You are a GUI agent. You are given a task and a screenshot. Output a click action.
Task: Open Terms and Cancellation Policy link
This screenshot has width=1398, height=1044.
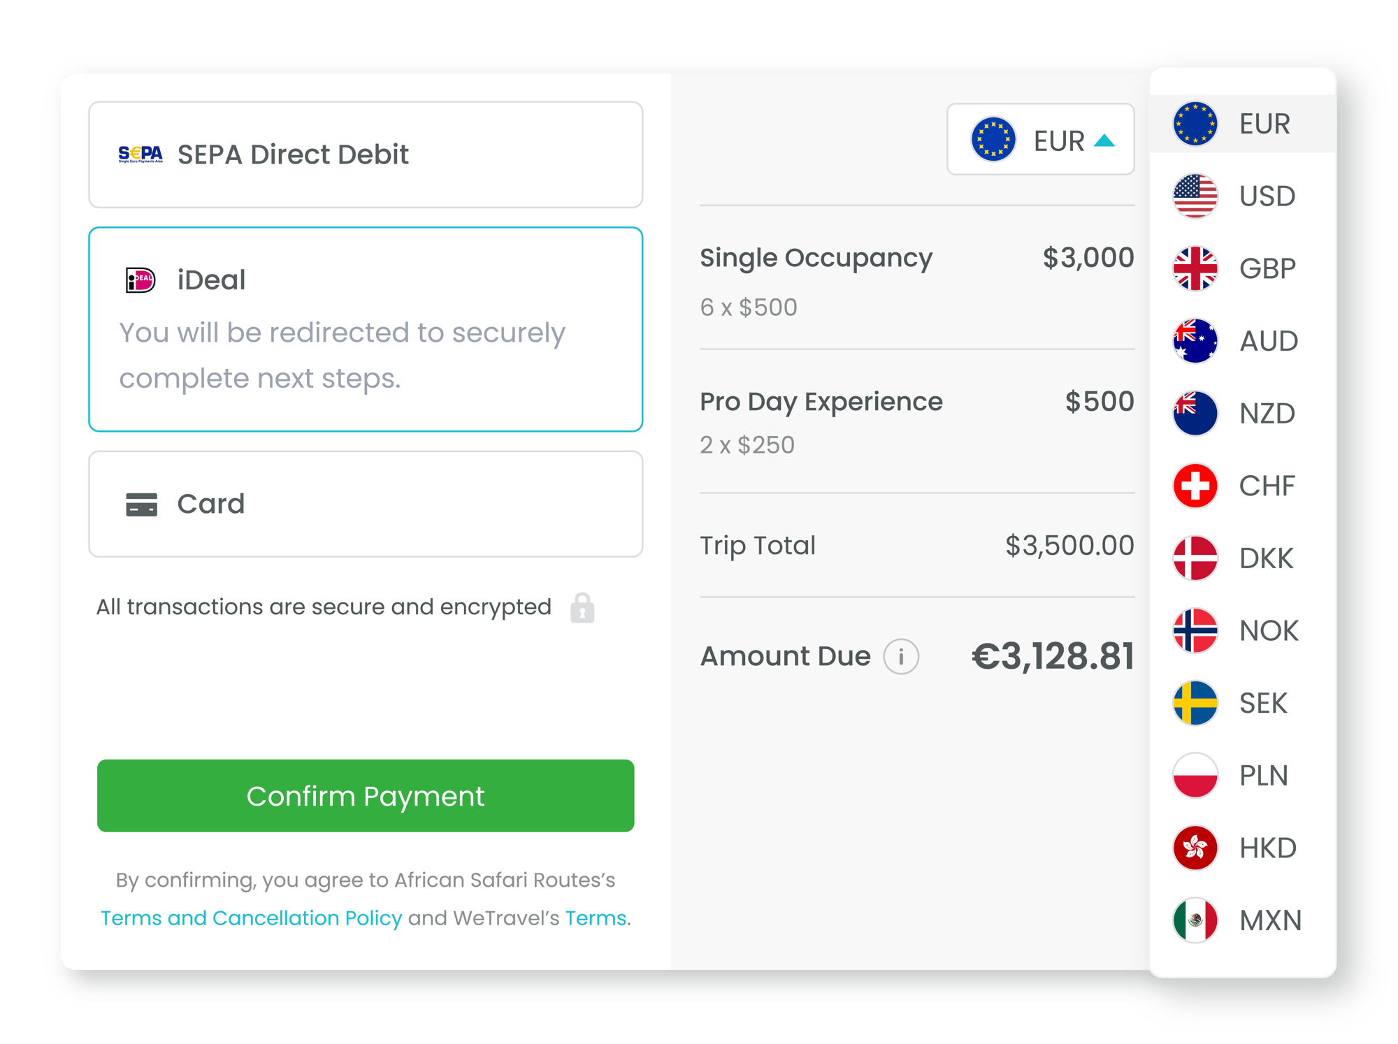(252, 918)
